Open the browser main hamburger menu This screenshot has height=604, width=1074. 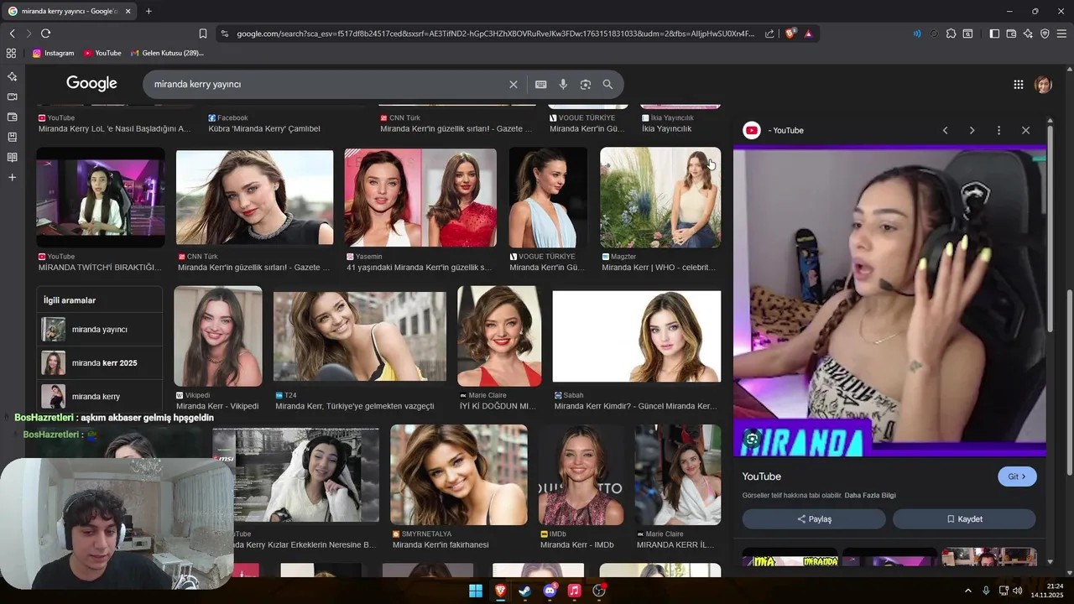click(1061, 34)
